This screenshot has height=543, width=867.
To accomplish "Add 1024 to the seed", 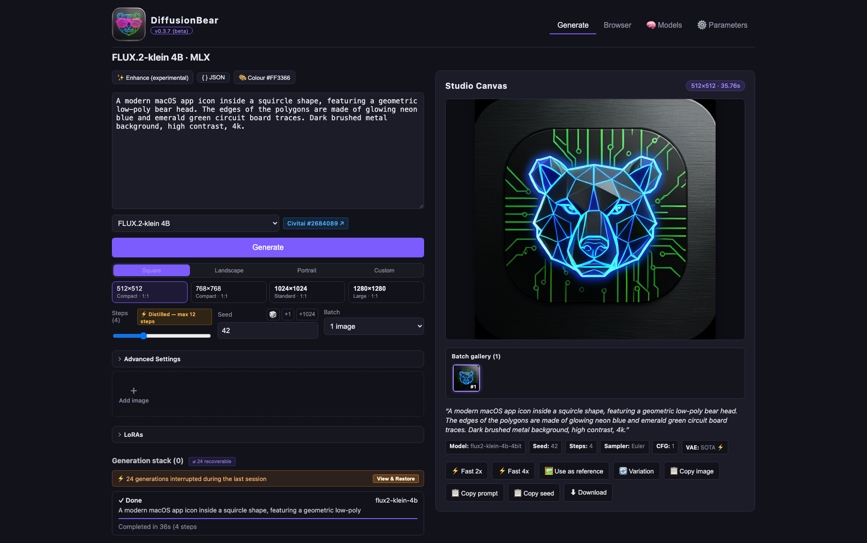I will (307, 314).
